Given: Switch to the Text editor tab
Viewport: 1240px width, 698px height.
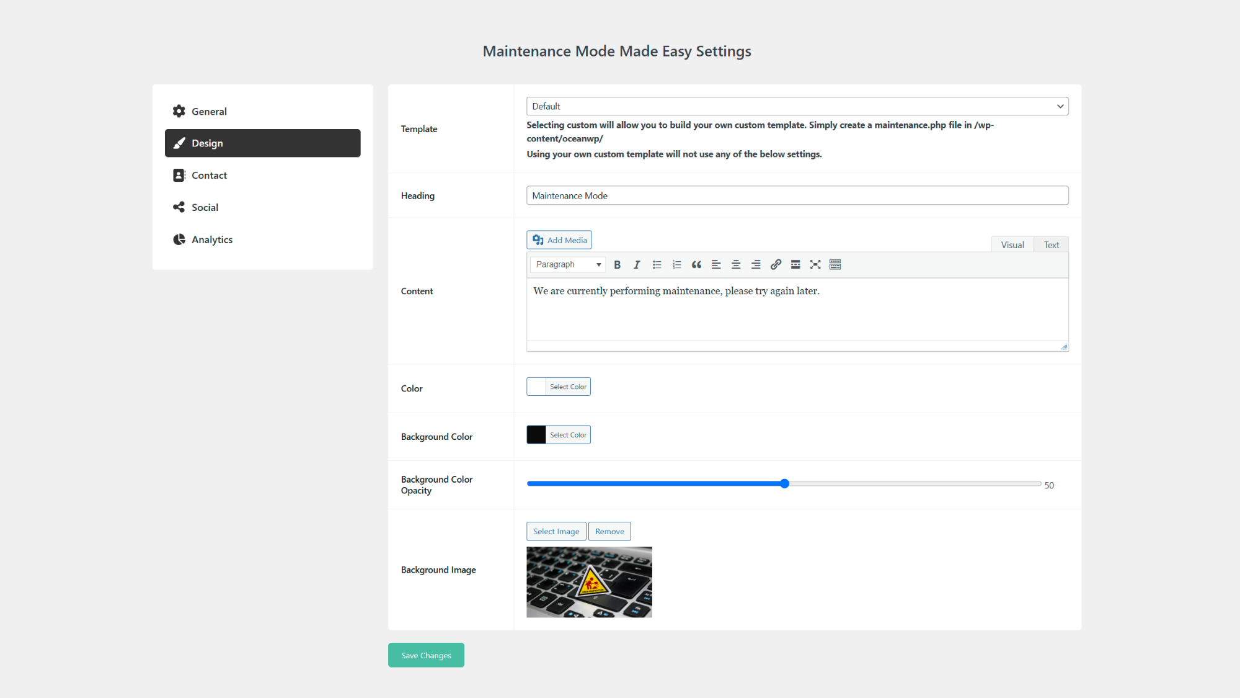Looking at the screenshot, I should pos(1052,244).
